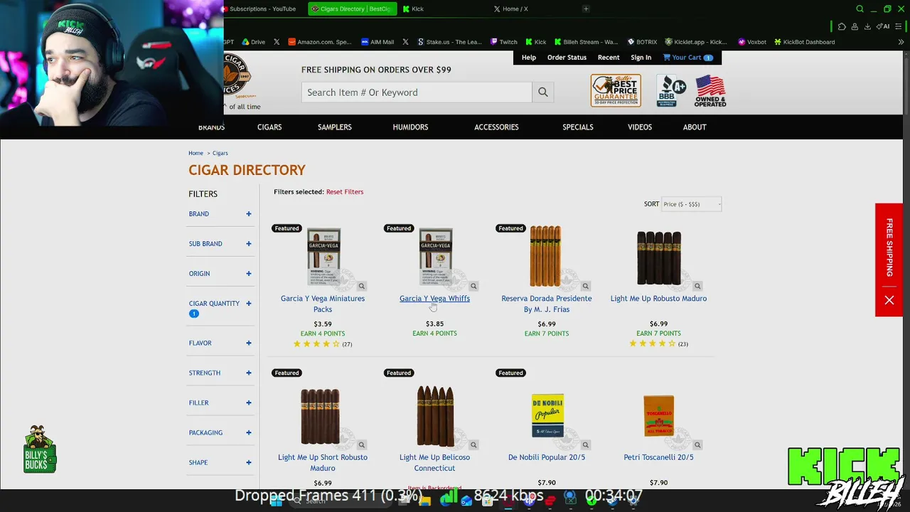This screenshot has height=512, width=910.
Task: Show the hidden bookmarks overflow chevron
Action: 901,42
